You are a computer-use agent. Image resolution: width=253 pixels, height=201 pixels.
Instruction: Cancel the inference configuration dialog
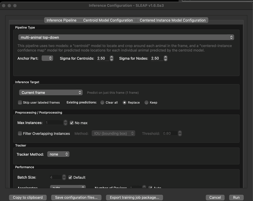pos(215,197)
